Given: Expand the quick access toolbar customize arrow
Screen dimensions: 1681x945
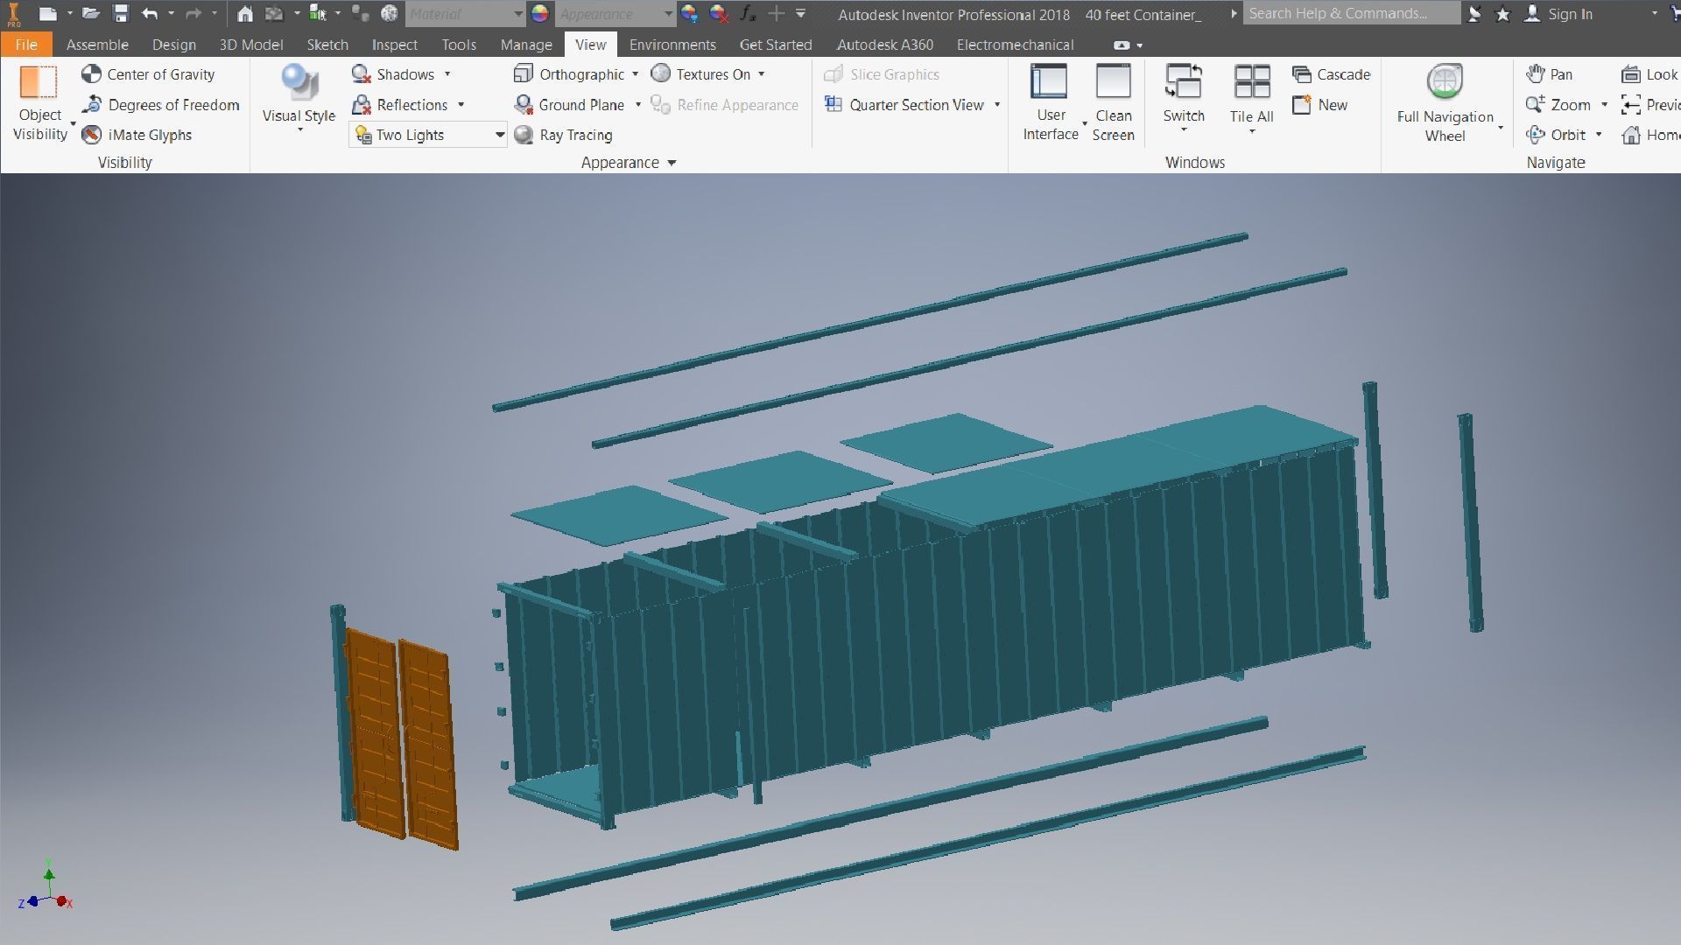Looking at the screenshot, I should (x=800, y=14).
